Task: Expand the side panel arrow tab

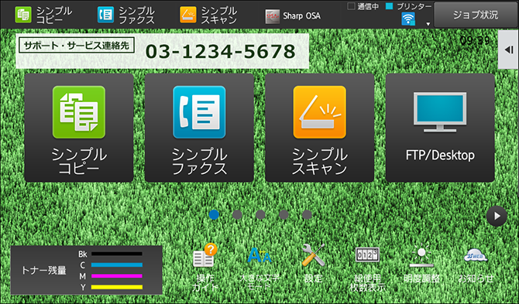Action: tap(509, 50)
